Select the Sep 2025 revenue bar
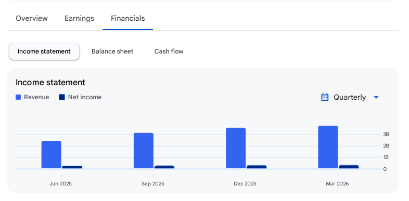The image size is (409, 201). tap(144, 151)
